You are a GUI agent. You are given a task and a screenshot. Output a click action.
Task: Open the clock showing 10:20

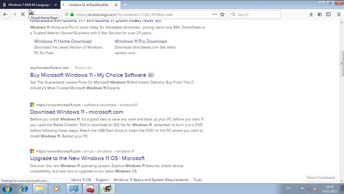pos(329,189)
